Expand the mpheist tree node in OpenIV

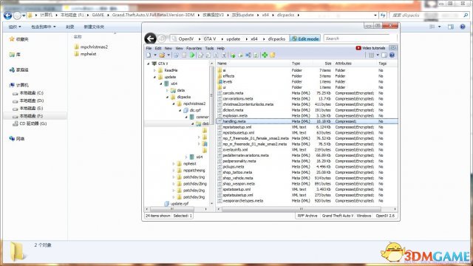[174, 164]
